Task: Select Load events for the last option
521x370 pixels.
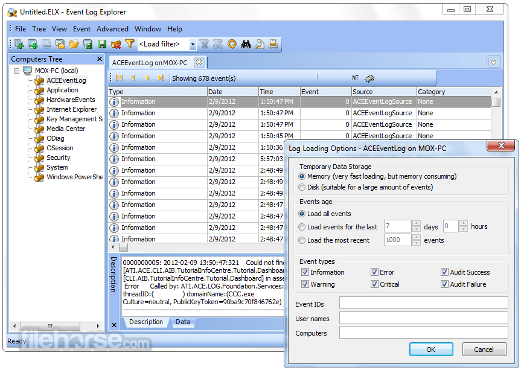Action: point(302,227)
